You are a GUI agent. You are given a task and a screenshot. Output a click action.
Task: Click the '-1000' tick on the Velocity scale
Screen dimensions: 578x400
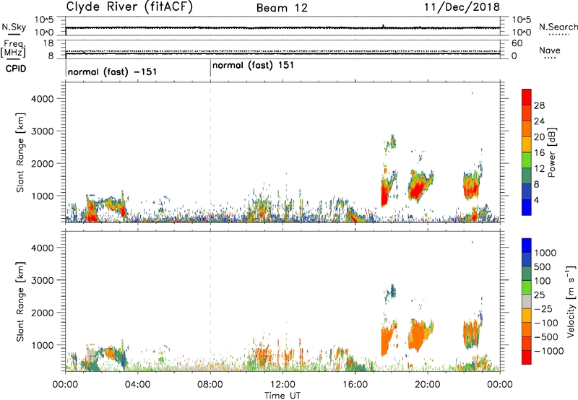549,351
